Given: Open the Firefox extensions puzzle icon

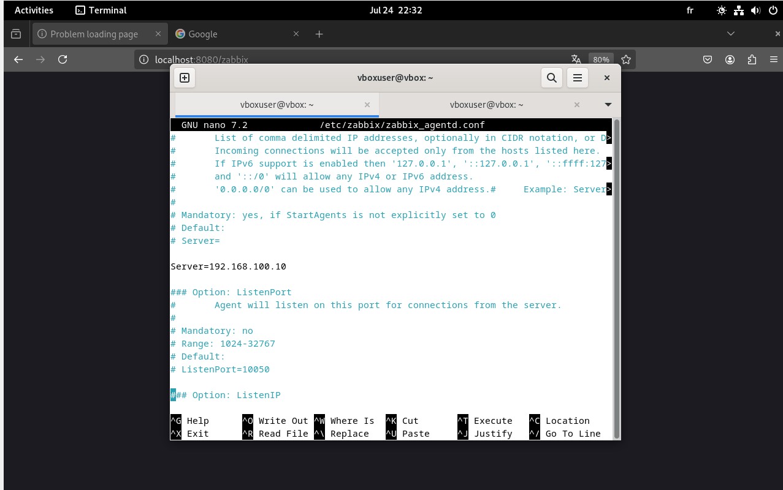Looking at the screenshot, I should pyautogui.click(x=752, y=59).
